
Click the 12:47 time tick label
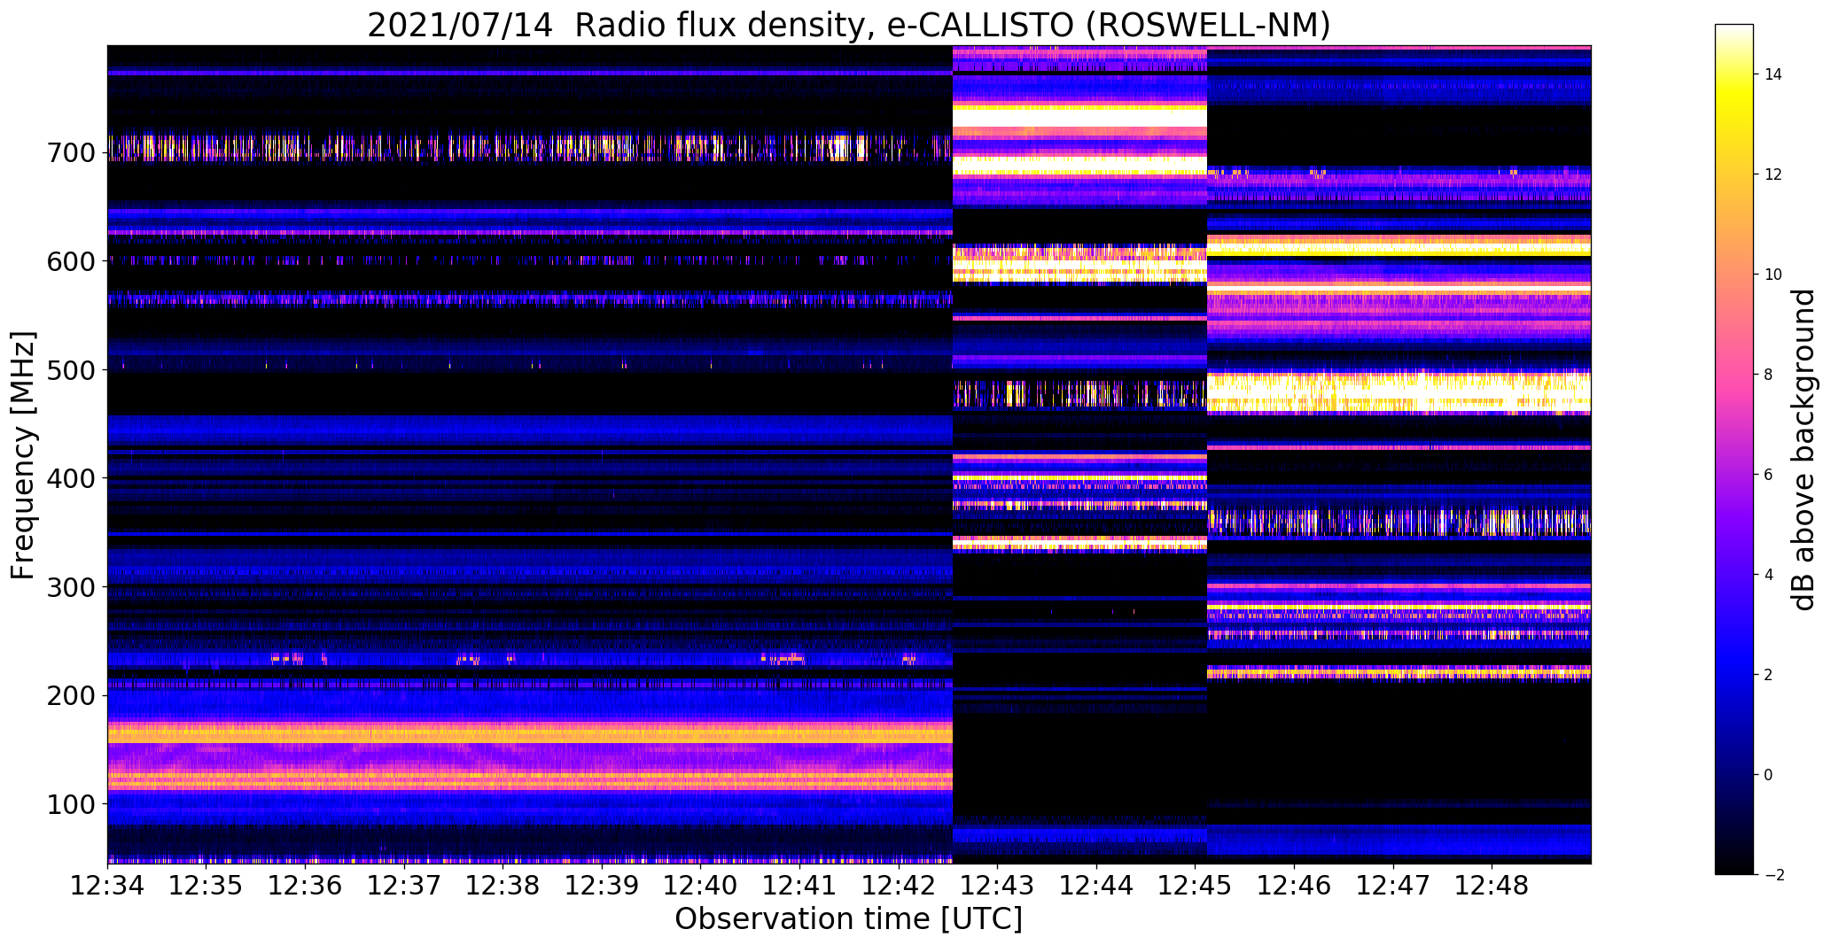[1393, 886]
